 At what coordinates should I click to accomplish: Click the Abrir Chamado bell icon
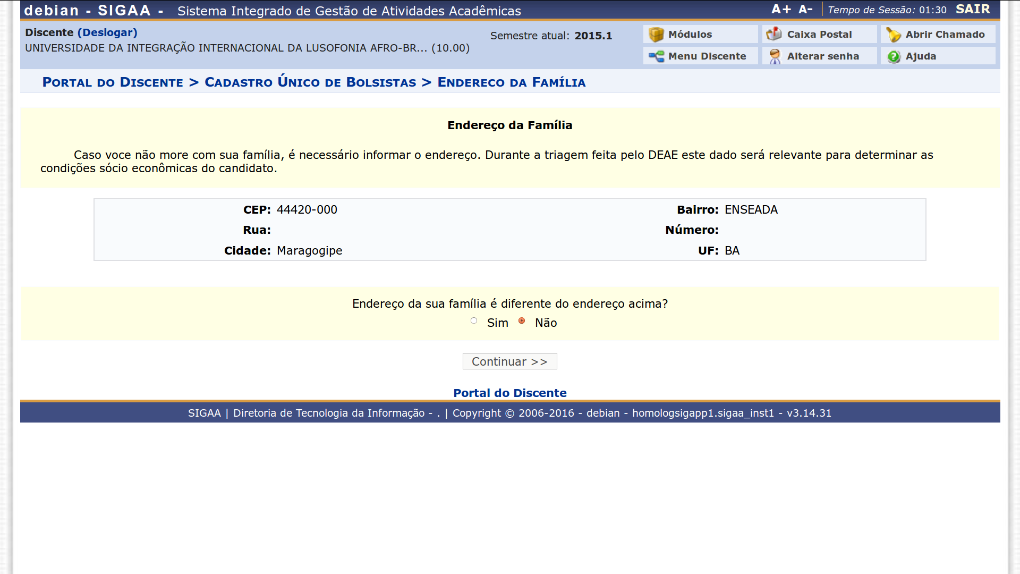pos(893,35)
